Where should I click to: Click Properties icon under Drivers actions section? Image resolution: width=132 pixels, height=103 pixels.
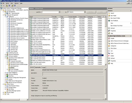[x=109, y=31]
